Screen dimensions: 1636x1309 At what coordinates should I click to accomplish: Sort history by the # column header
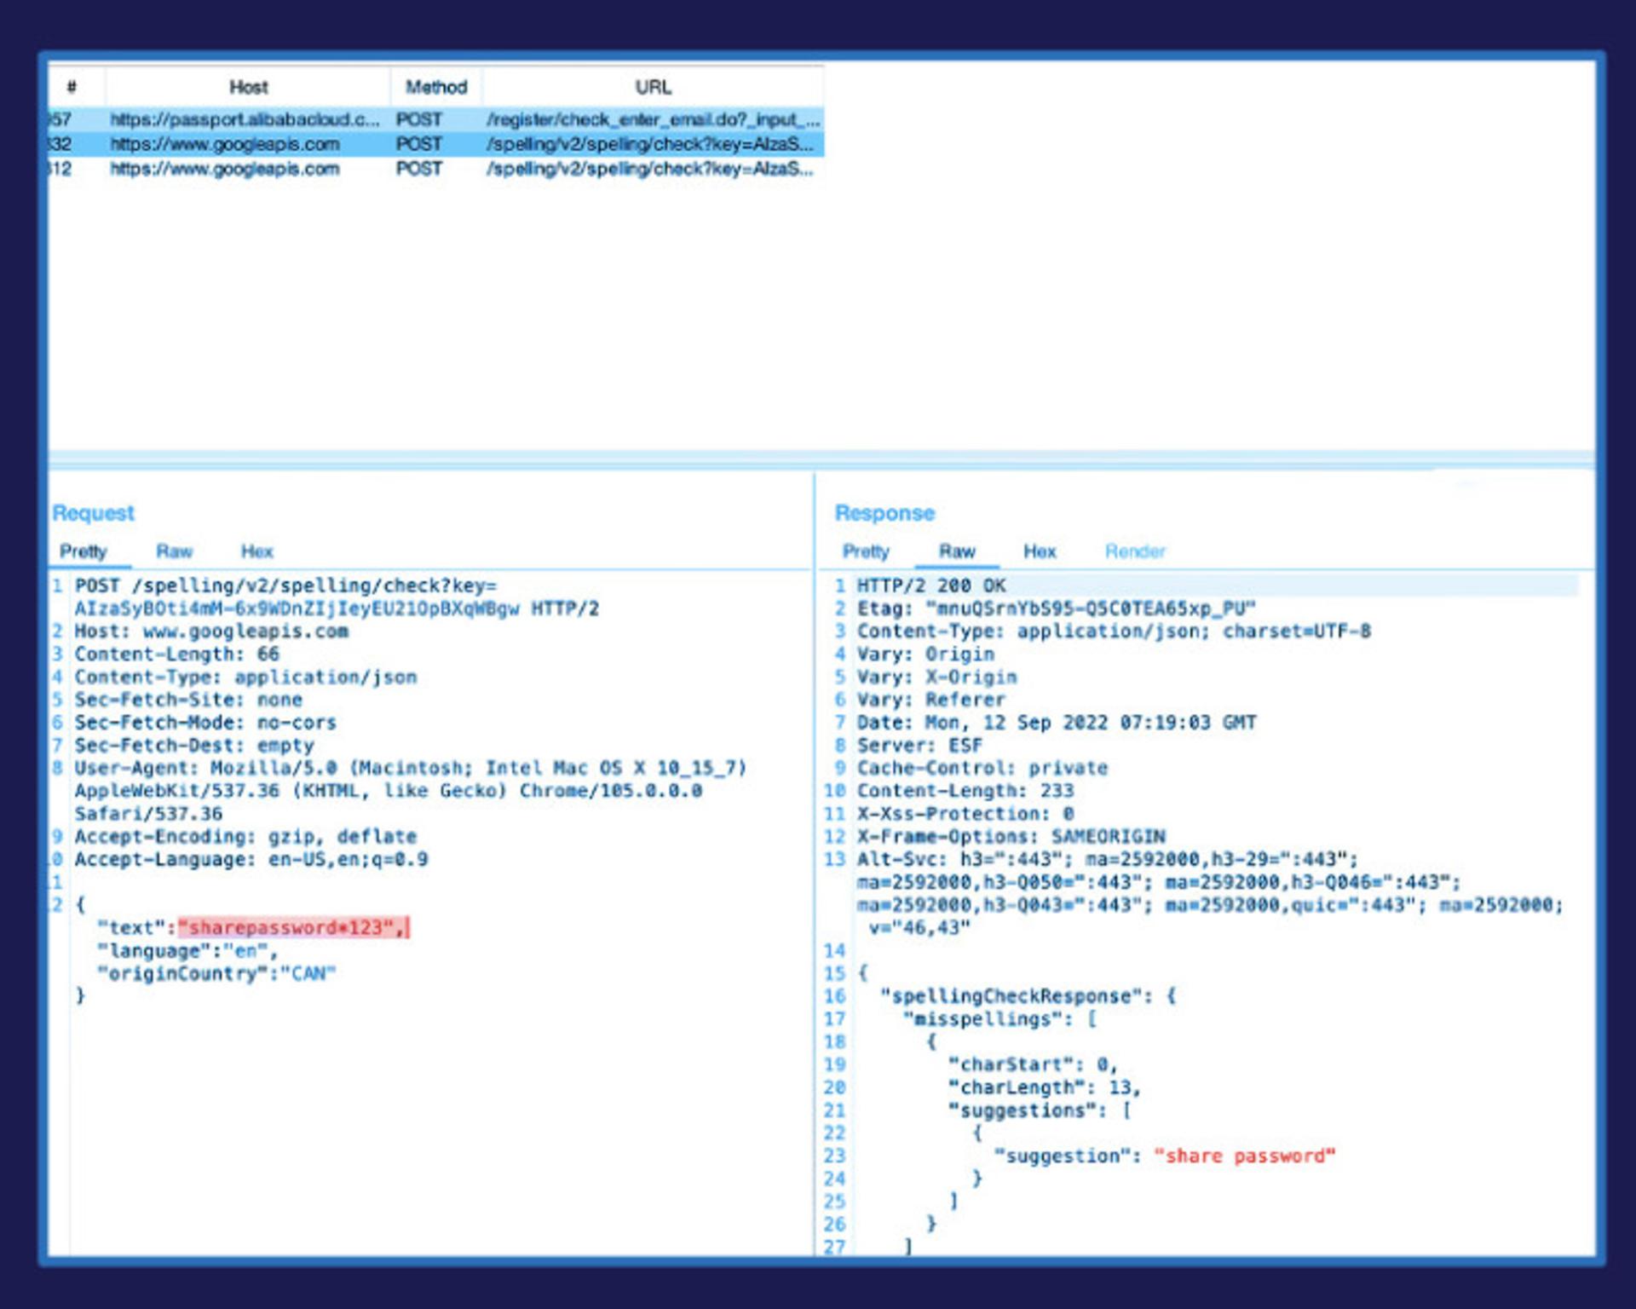pyautogui.click(x=73, y=87)
